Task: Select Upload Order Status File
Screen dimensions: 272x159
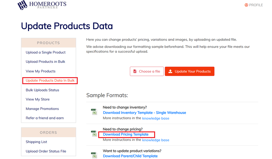Action: (x=46, y=151)
